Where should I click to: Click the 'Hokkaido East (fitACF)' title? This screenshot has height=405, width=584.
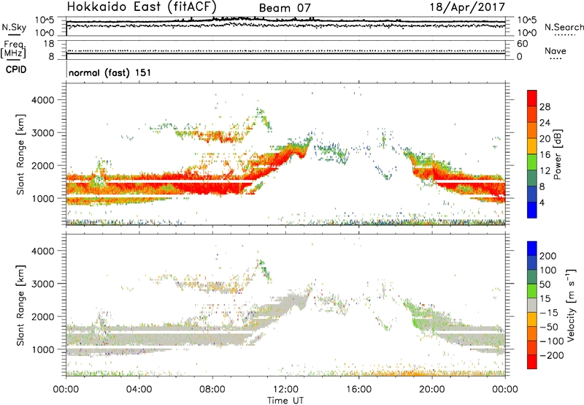(x=142, y=7)
